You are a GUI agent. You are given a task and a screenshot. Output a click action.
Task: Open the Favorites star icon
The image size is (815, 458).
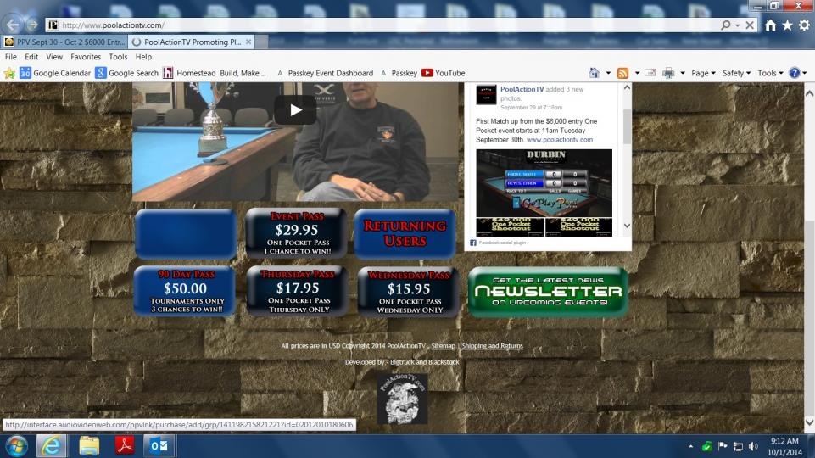787,25
